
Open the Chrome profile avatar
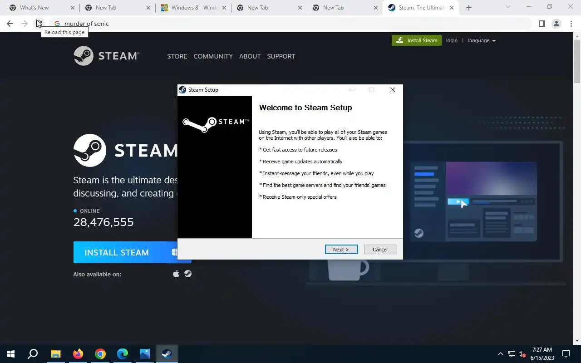[x=556, y=24]
